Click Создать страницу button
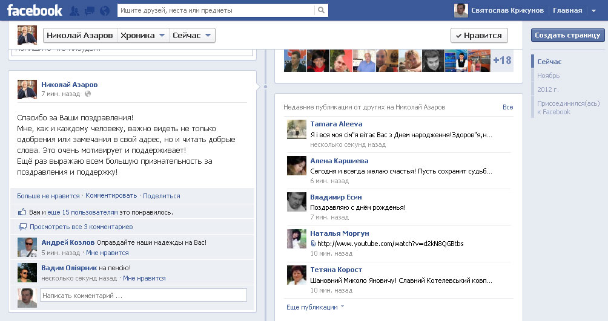608x321 pixels. pyautogui.click(x=567, y=35)
